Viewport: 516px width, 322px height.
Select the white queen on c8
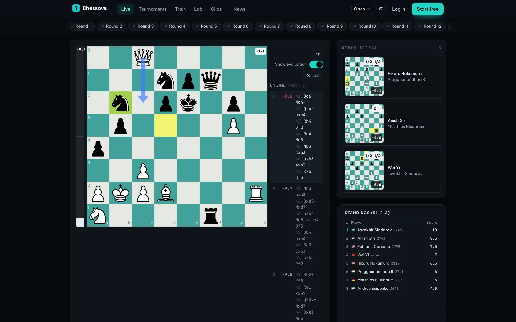click(x=143, y=58)
